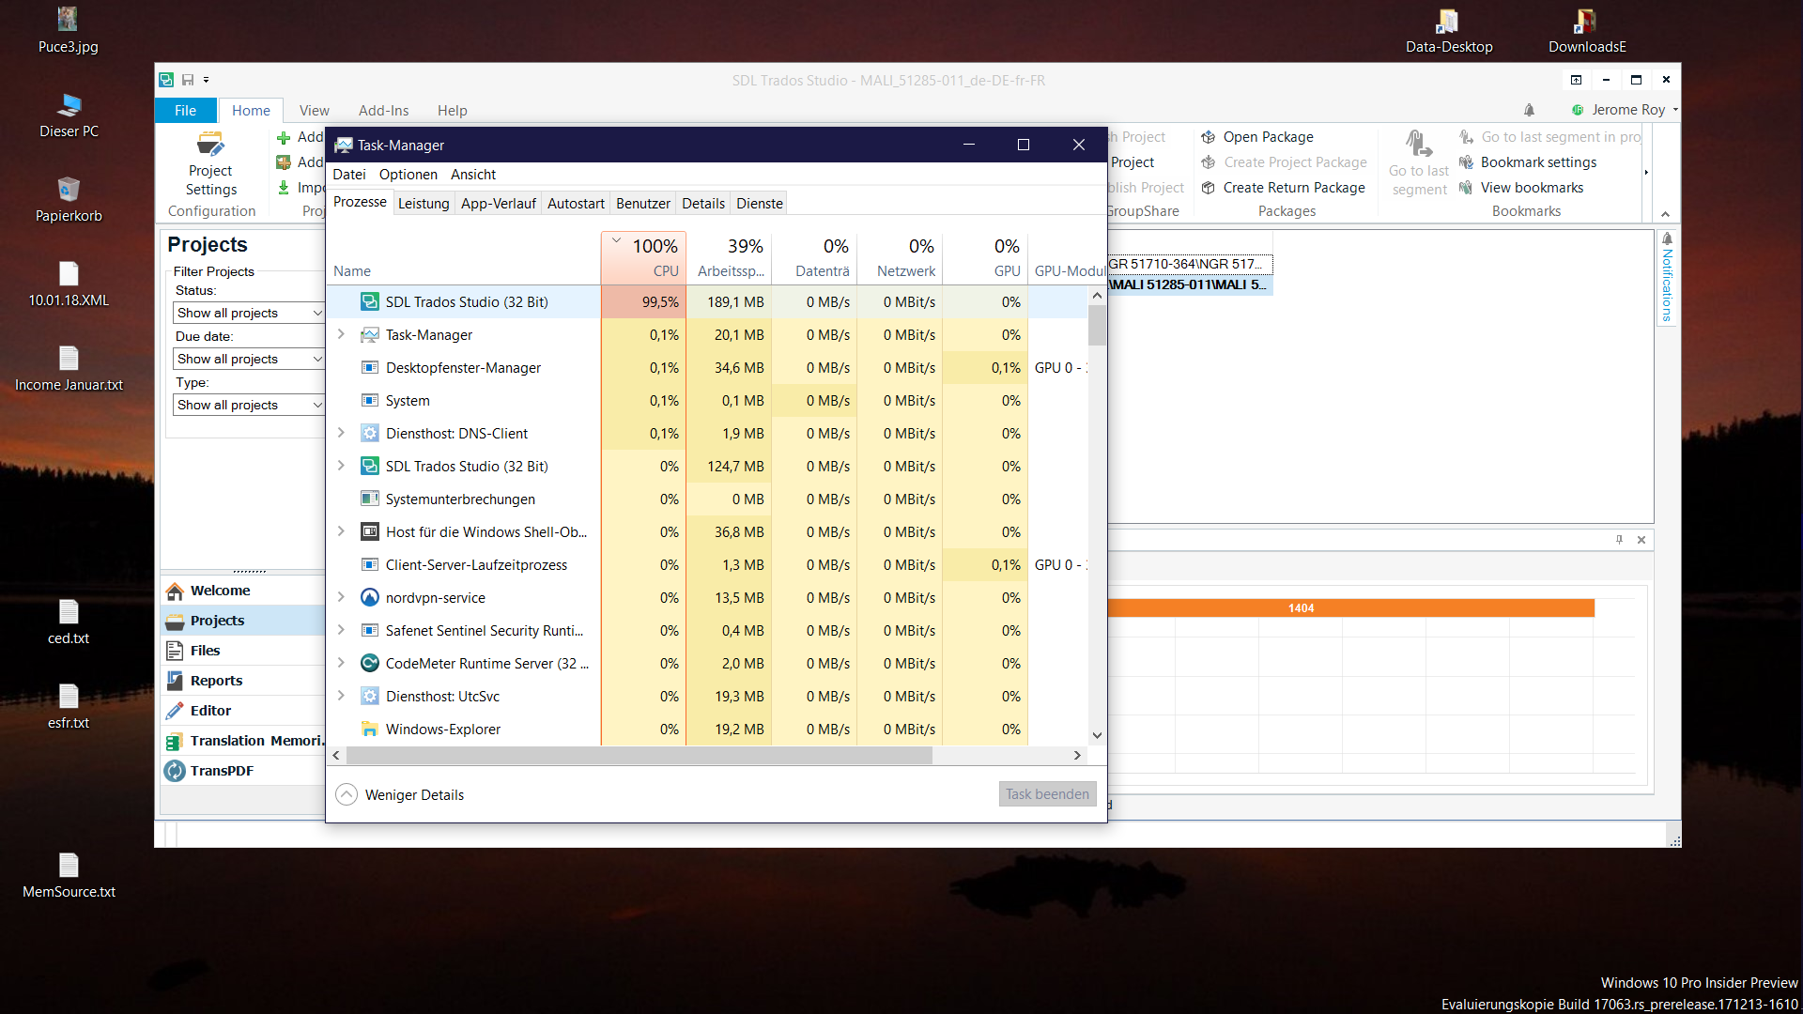Select Papierkorb desktop icon
The image size is (1803, 1014).
click(69, 199)
